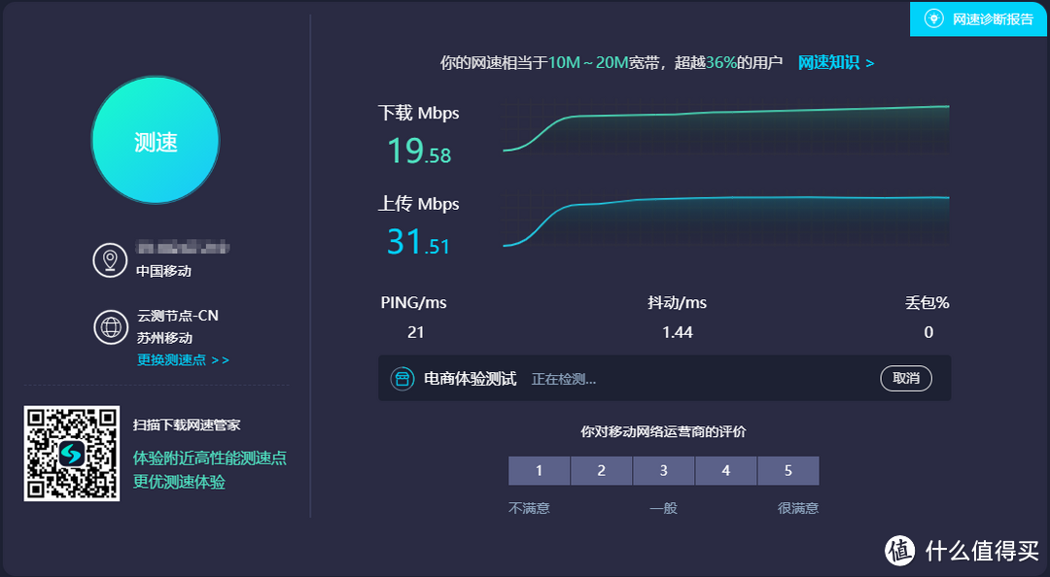Click the shopping bag icon in 电商体验测试 row
Viewport: 1050px width, 577px height.
click(x=404, y=378)
